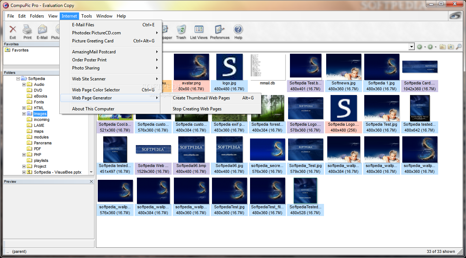Click the magnifying glass search icon
This screenshot has height=258, width=466.
pyautogui.click(x=459, y=47)
